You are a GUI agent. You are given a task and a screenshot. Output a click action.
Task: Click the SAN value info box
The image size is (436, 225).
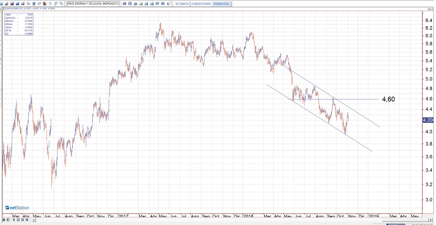(x=19, y=24)
